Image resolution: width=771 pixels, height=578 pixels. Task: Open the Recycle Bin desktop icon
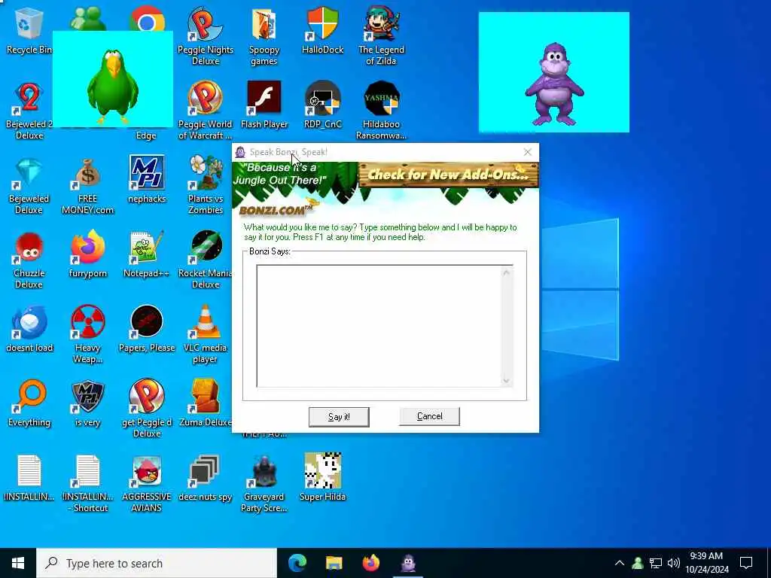point(29,25)
